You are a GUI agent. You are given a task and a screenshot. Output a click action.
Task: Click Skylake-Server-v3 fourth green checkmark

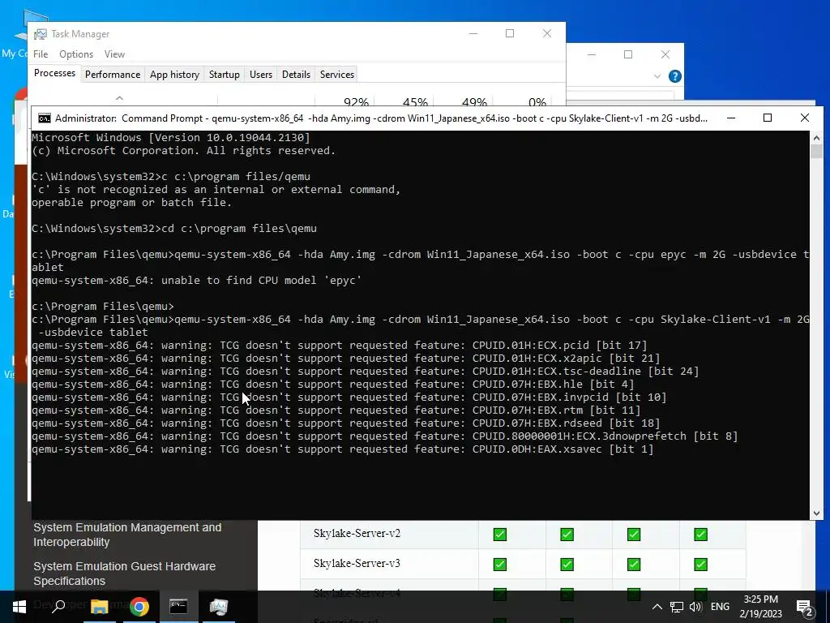click(x=700, y=565)
